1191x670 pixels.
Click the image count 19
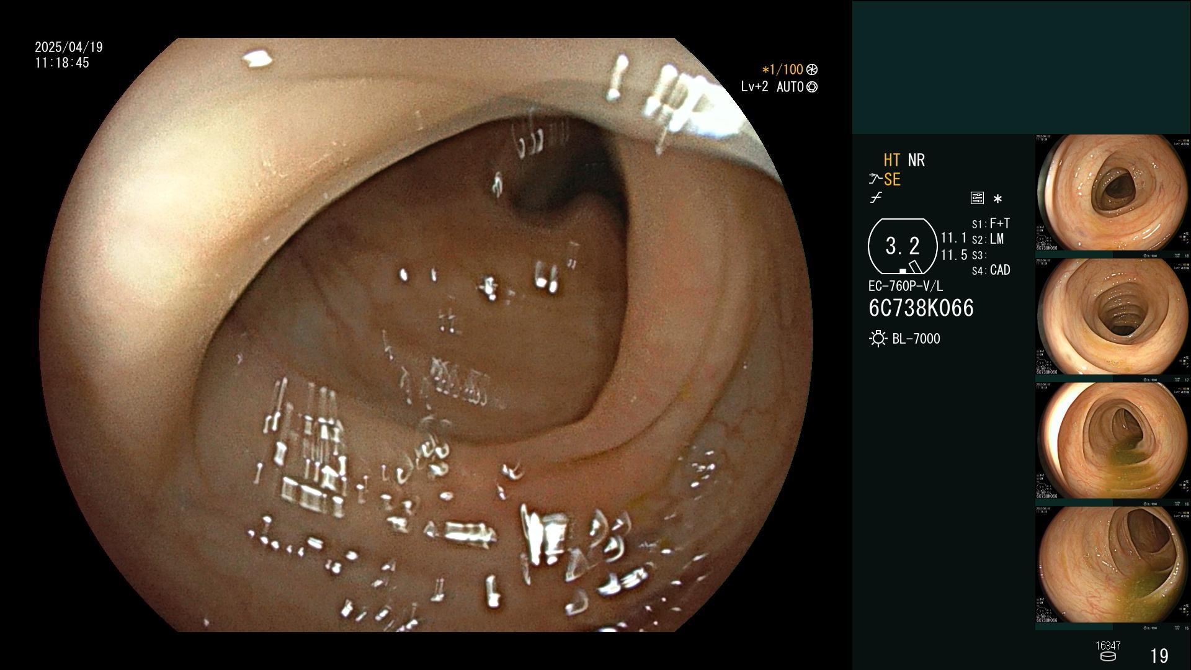pos(1159,656)
